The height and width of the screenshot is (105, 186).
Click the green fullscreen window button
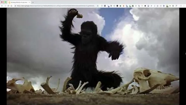point(6,2)
